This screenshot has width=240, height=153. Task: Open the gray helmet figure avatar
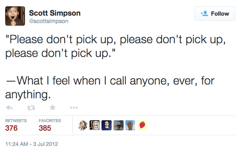119,125
